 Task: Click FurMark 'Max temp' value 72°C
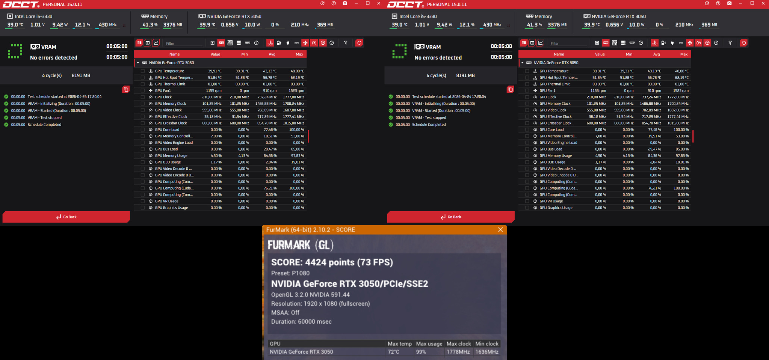point(394,352)
